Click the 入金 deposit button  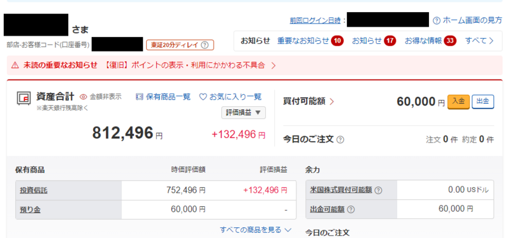pyautogui.click(x=458, y=102)
